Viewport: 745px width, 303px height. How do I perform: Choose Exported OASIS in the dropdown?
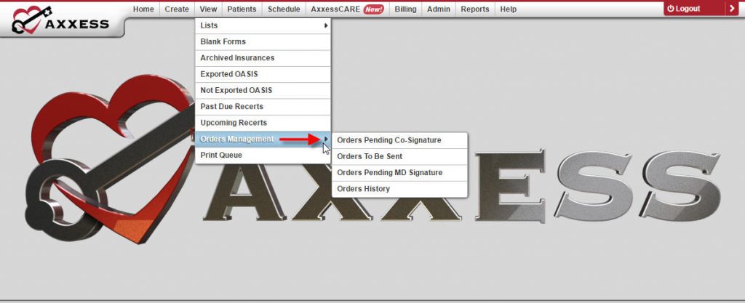263,74
